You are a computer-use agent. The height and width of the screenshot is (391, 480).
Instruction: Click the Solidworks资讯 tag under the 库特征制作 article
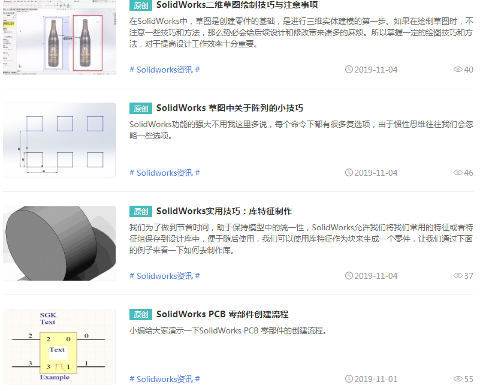(x=164, y=276)
